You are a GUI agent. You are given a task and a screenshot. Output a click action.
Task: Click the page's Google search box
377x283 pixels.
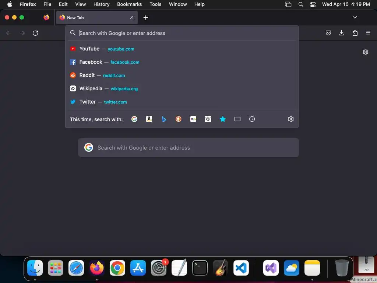click(x=188, y=147)
